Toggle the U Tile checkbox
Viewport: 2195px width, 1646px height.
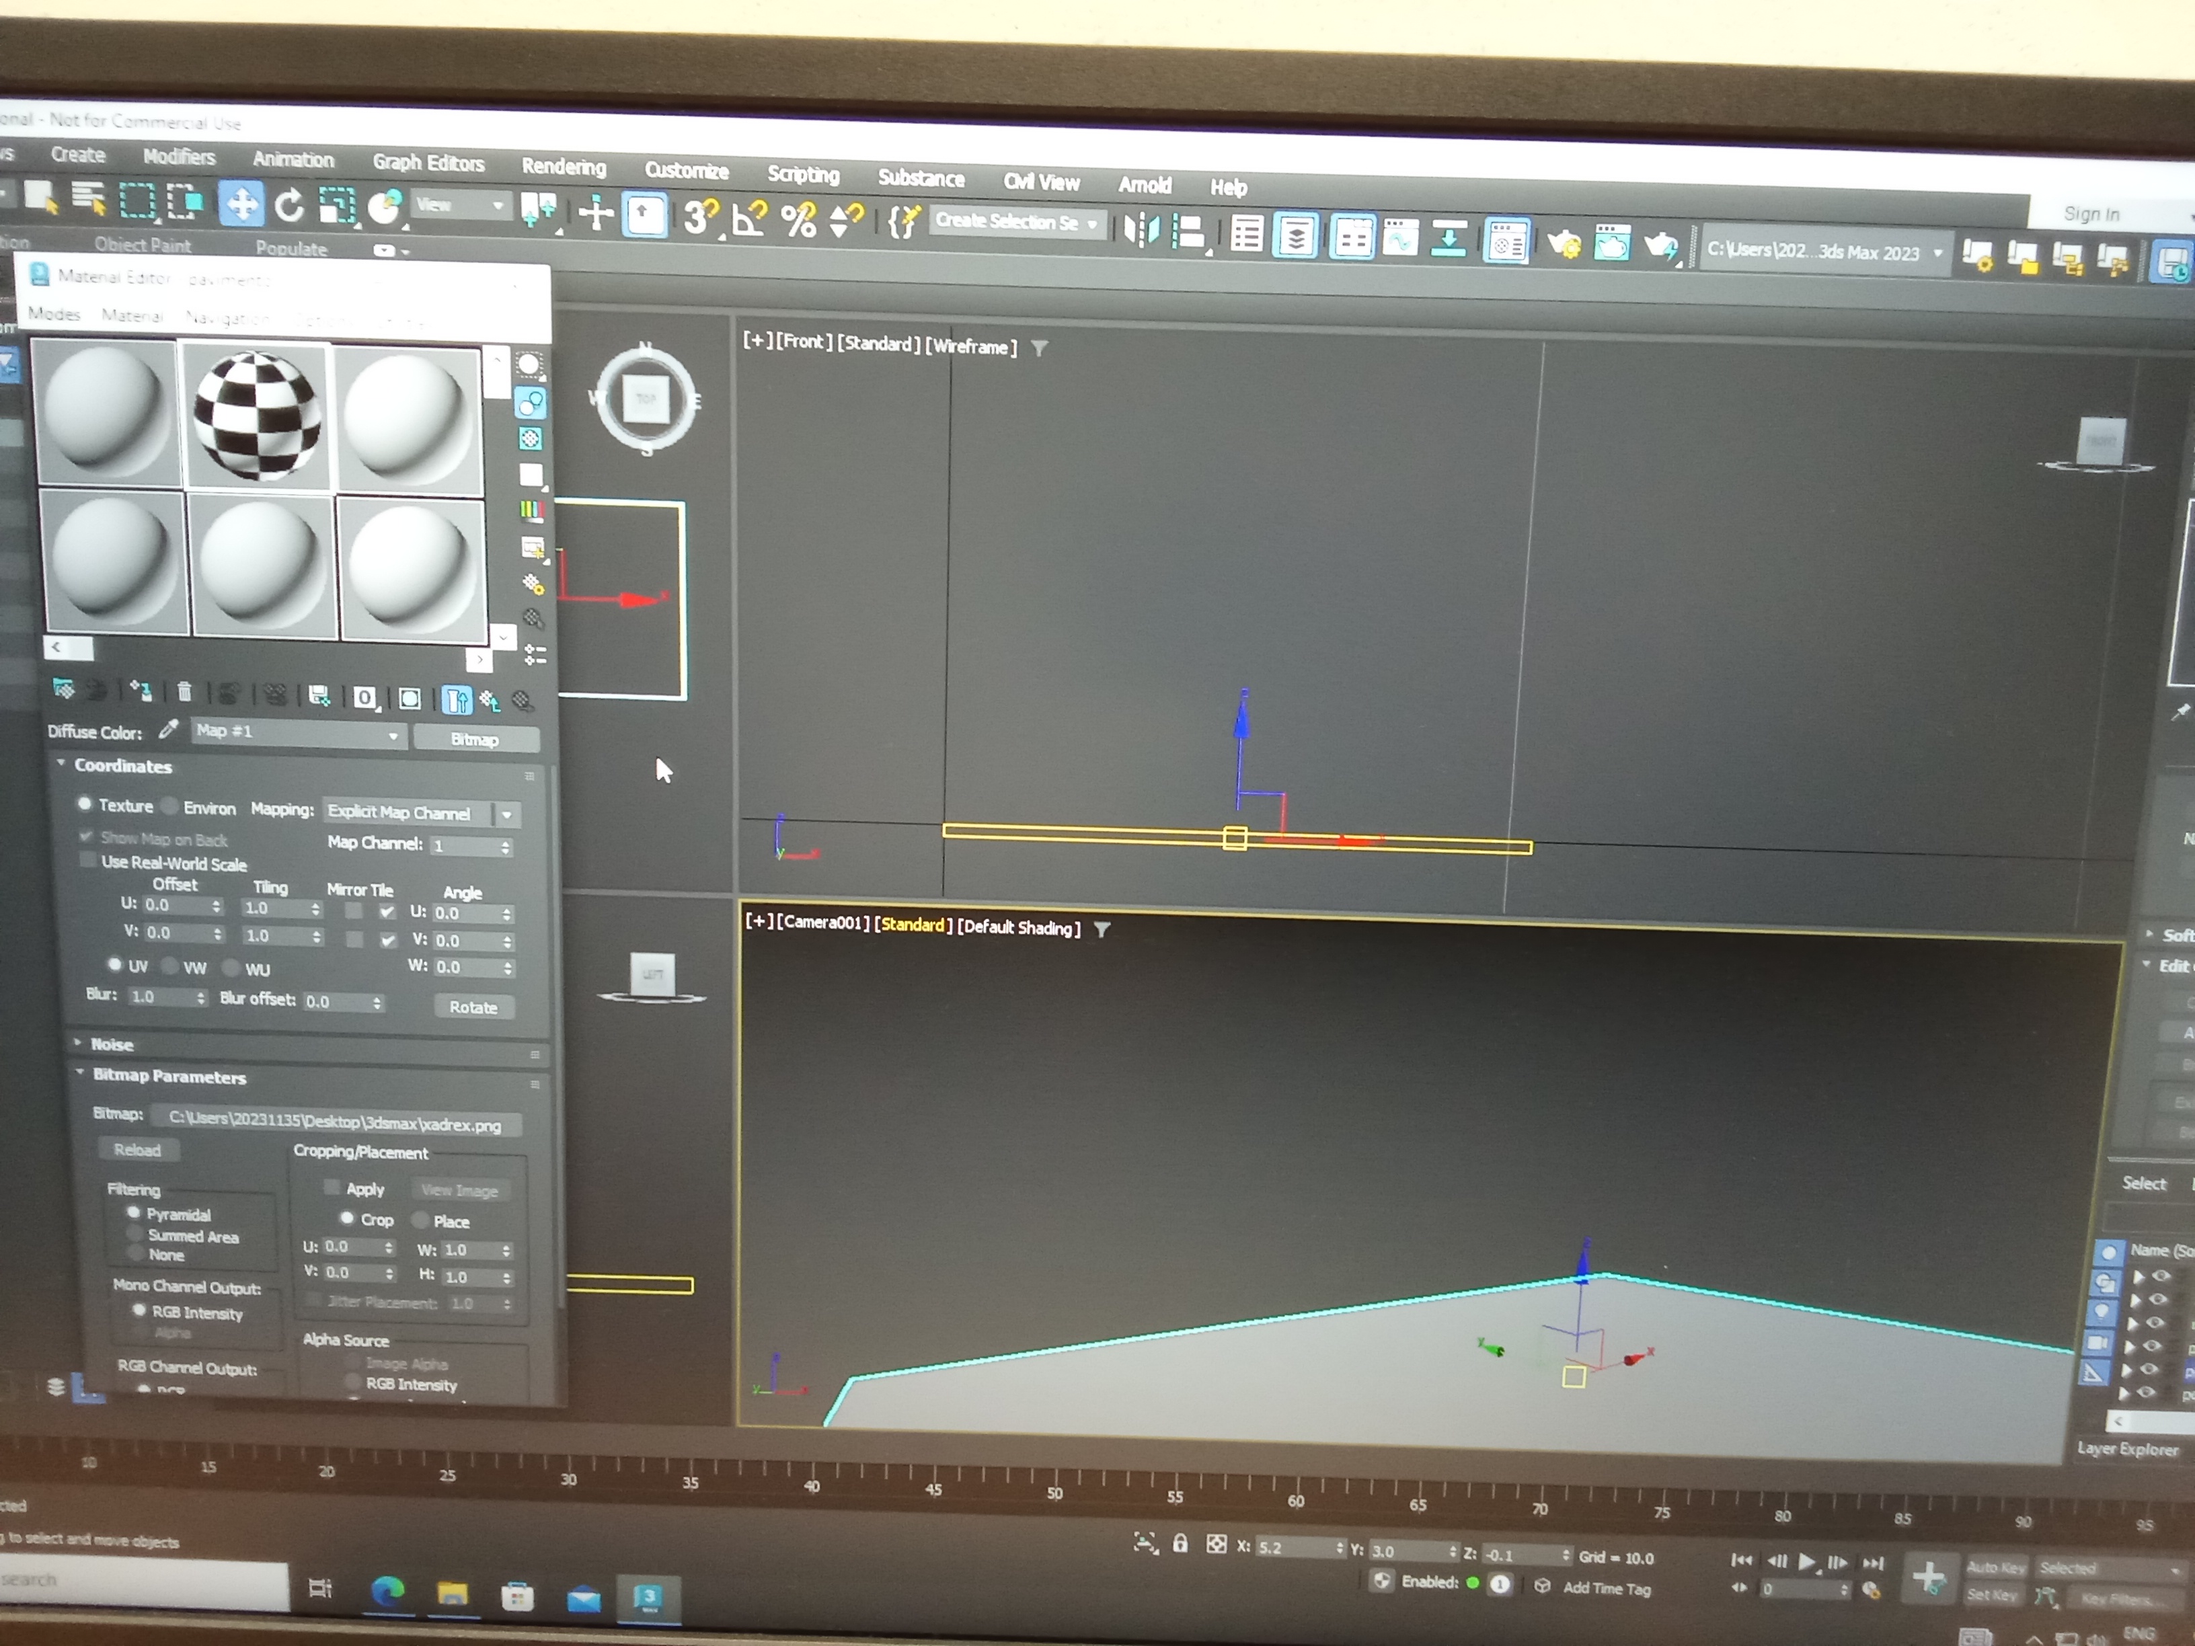tap(388, 911)
